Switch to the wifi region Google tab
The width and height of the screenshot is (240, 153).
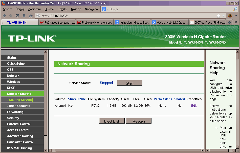point(132,23)
